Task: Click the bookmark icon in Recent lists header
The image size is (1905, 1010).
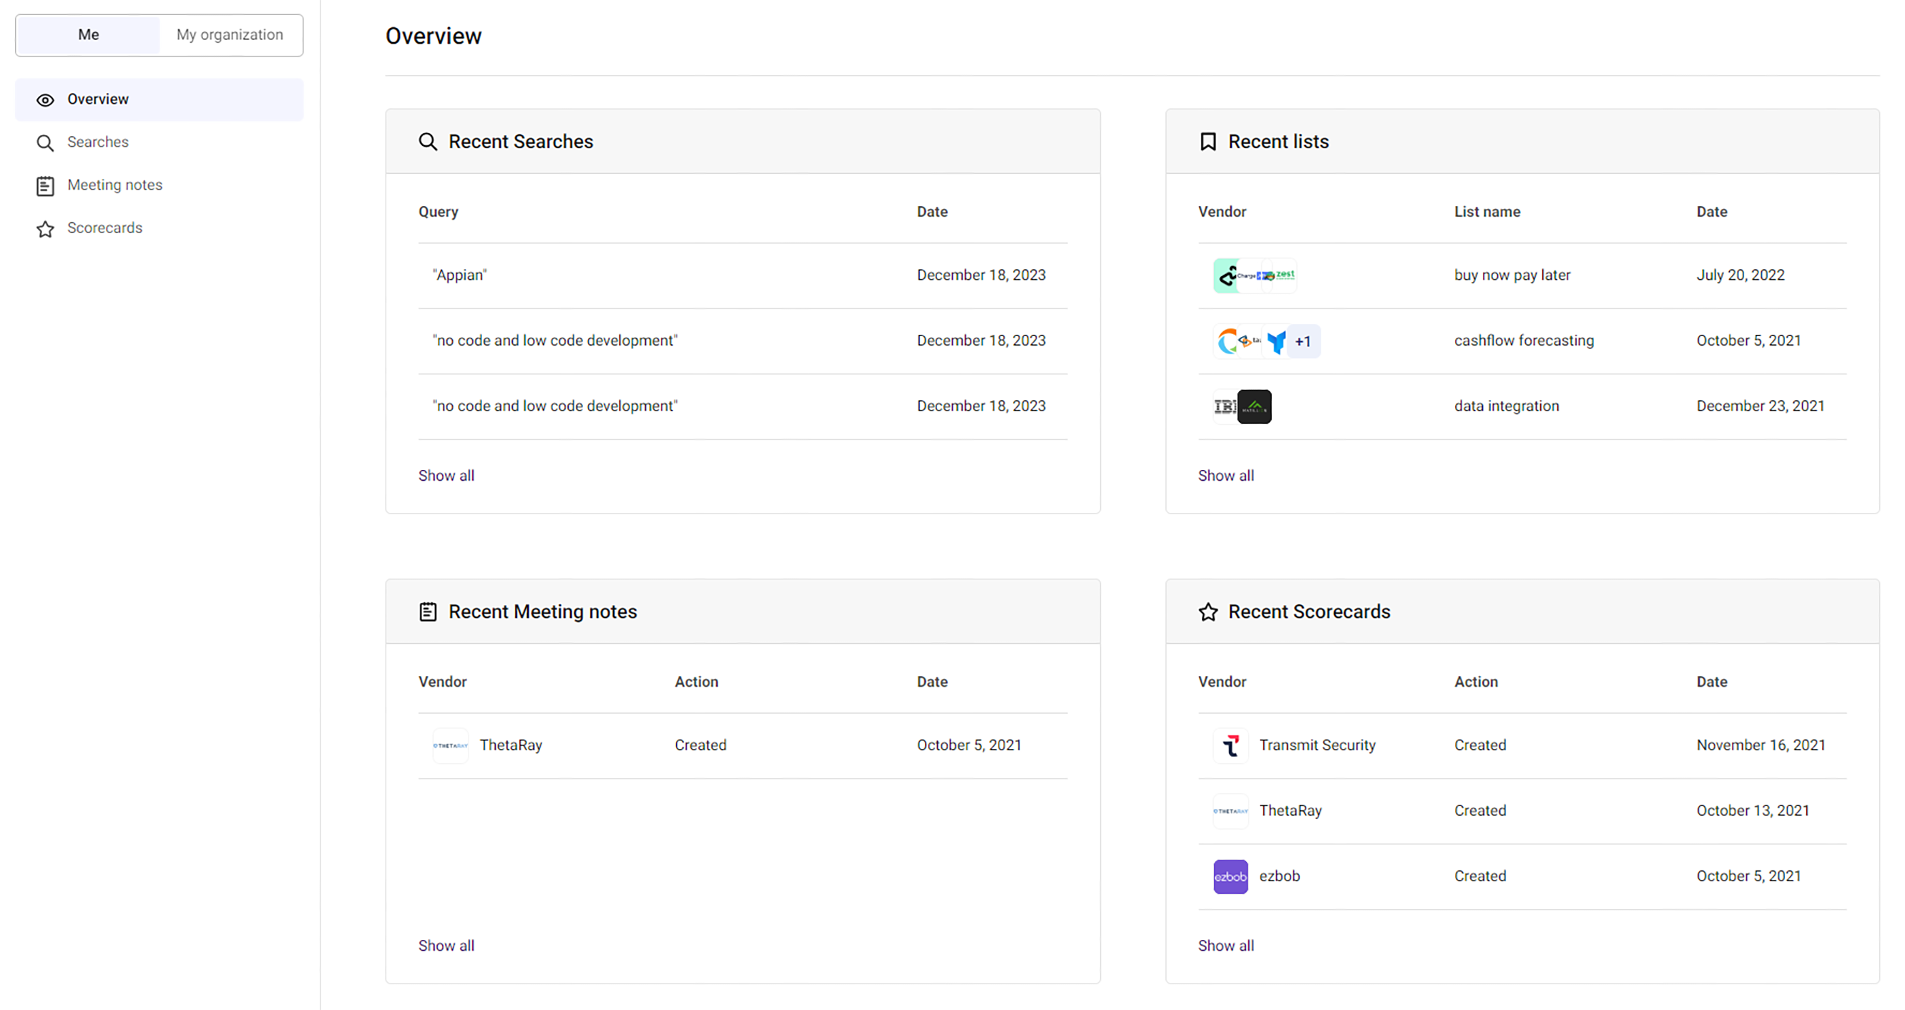Action: tap(1208, 141)
